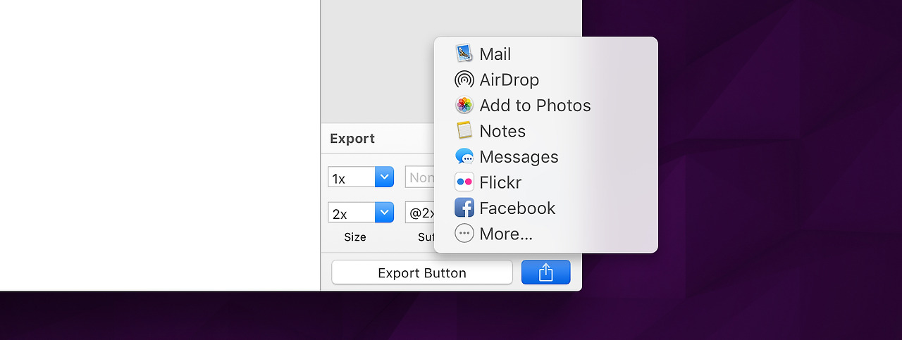Click the Messages speech bubble icon

click(464, 156)
